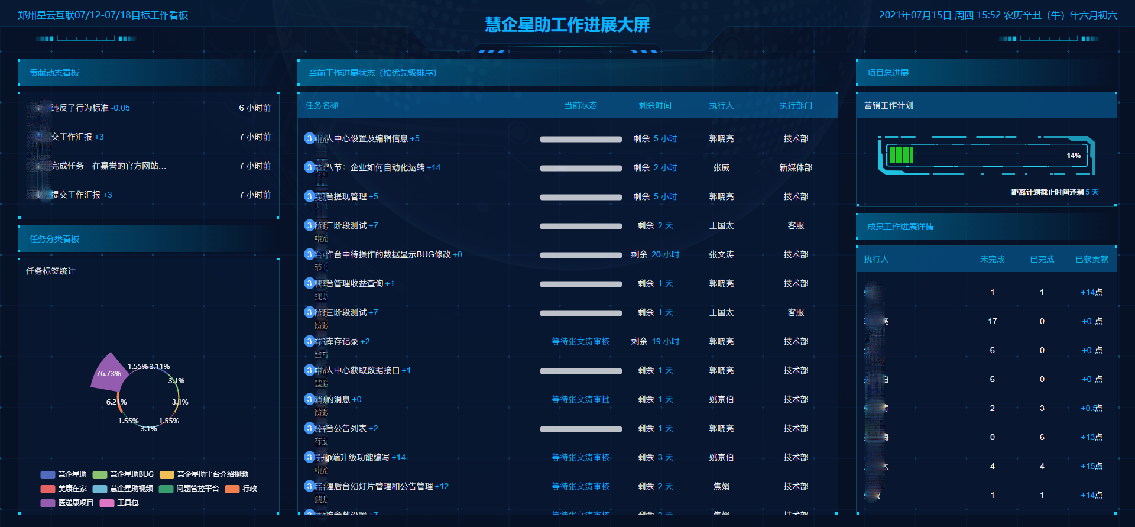Click the 剩余时间 column header
Image resolution: width=1135 pixels, height=527 pixels.
pos(654,105)
